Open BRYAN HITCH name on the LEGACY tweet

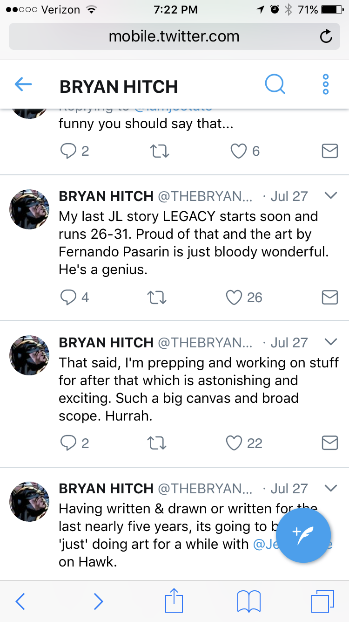click(x=106, y=196)
